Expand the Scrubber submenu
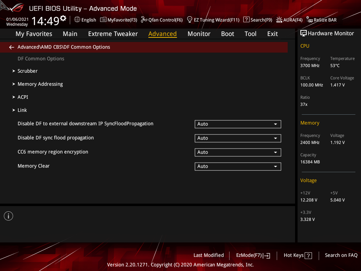This screenshot has height=271, width=361. tap(27, 71)
